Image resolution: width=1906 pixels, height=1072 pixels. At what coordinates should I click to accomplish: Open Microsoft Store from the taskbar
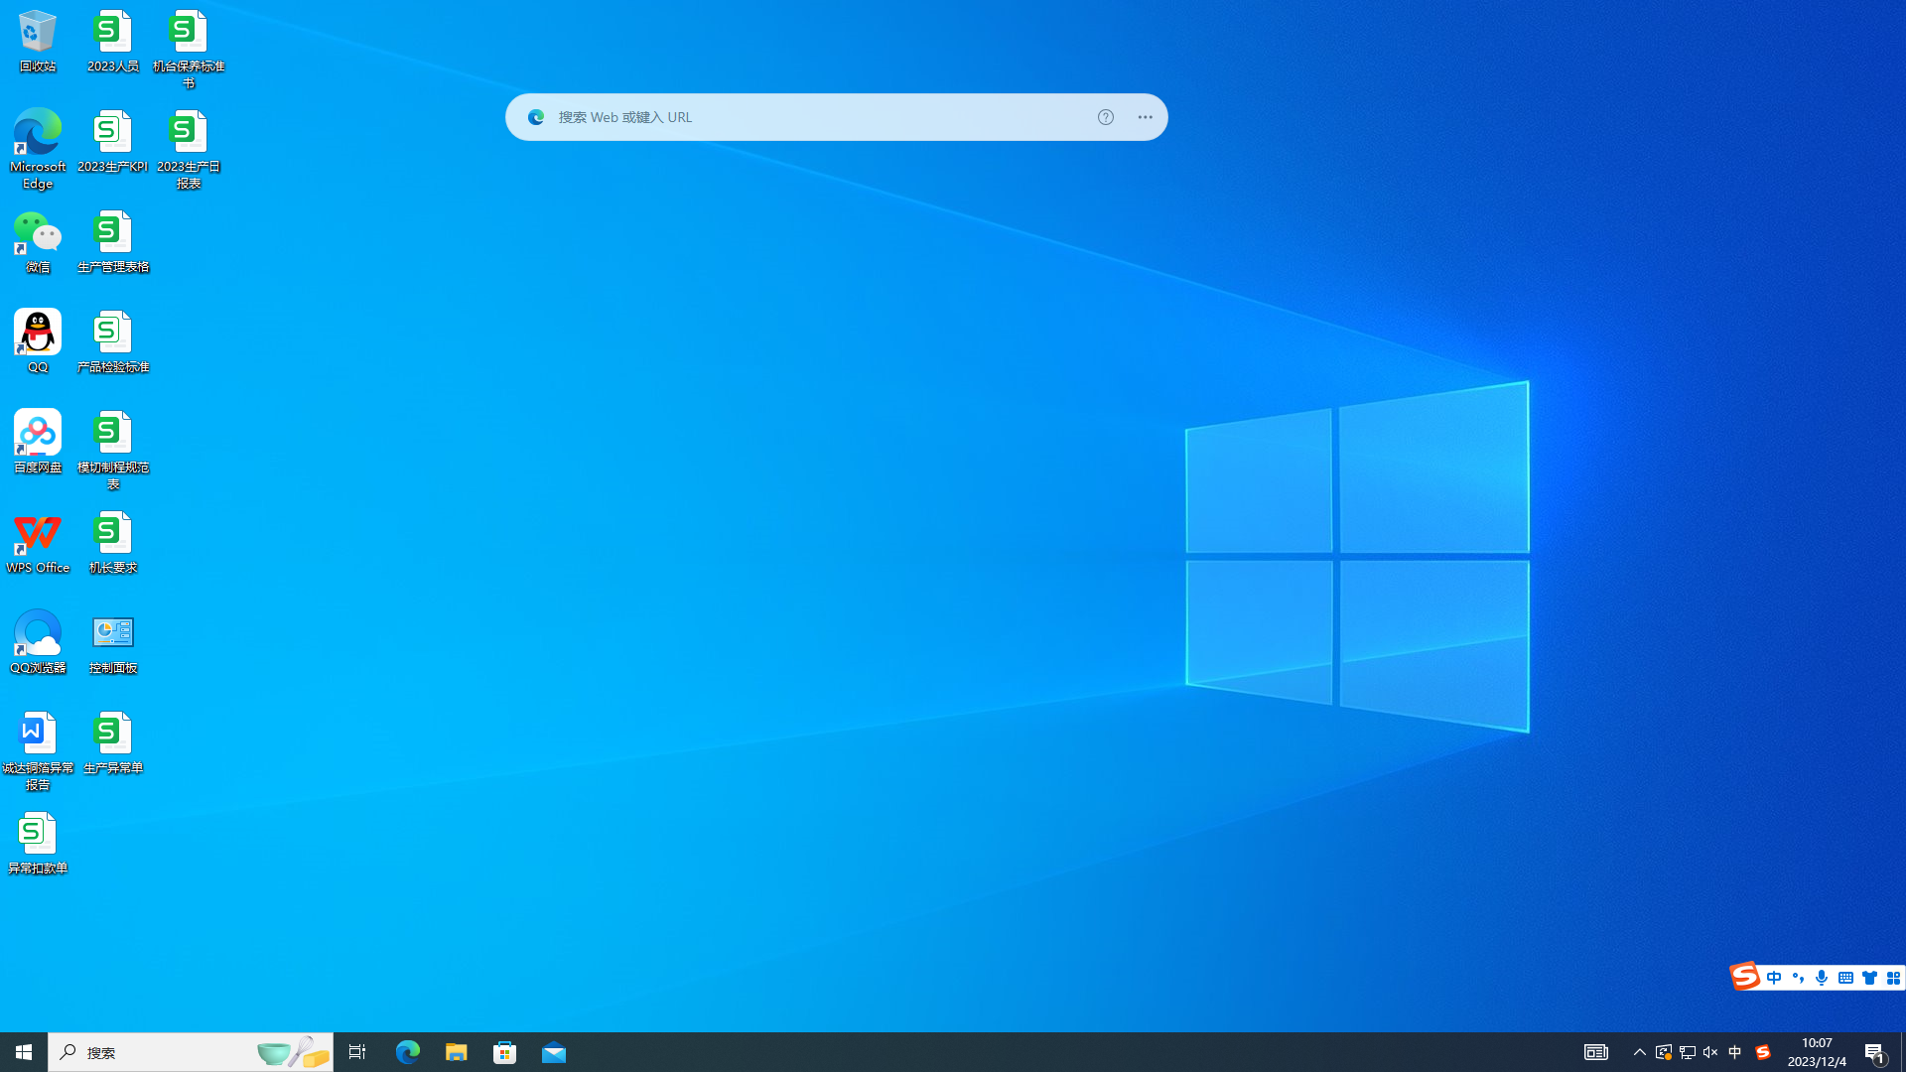tap(505, 1052)
